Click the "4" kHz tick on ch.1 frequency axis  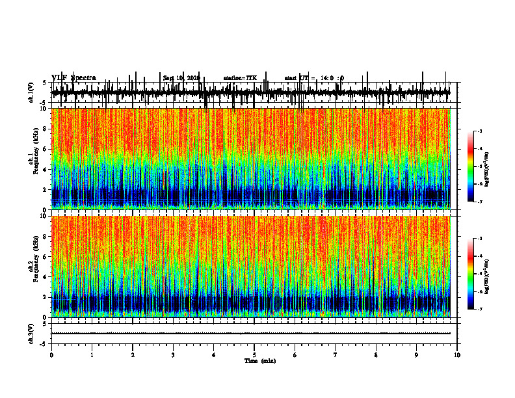pos(45,170)
